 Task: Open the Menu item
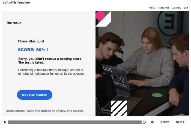152,8
